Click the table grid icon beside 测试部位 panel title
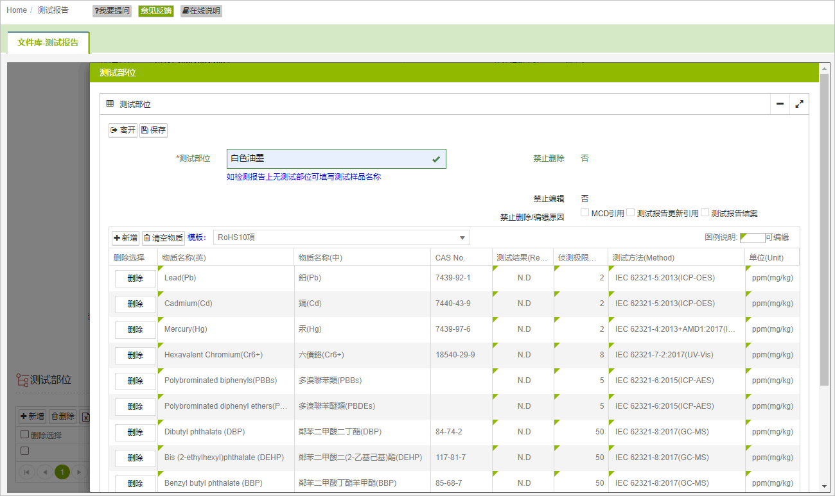Image resolution: width=835 pixels, height=496 pixels. pyautogui.click(x=110, y=103)
